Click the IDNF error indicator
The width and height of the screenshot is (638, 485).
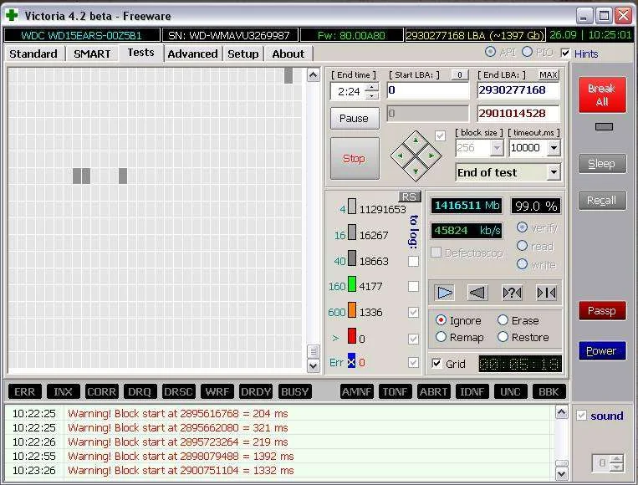tap(472, 392)
